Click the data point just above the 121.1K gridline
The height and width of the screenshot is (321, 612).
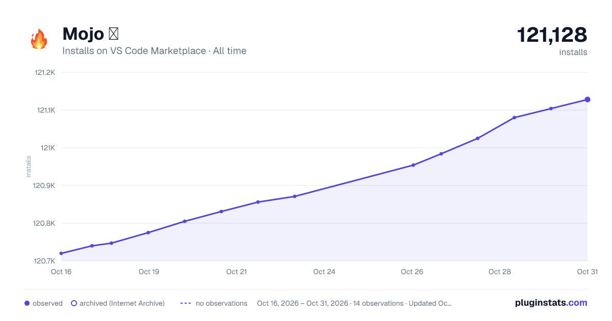[x=551, y=109]
